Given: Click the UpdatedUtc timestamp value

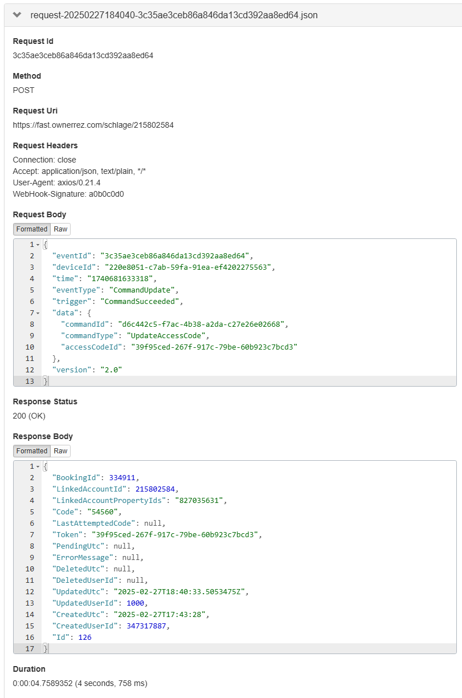Looking at the screenshot, I should click(181, 592).
